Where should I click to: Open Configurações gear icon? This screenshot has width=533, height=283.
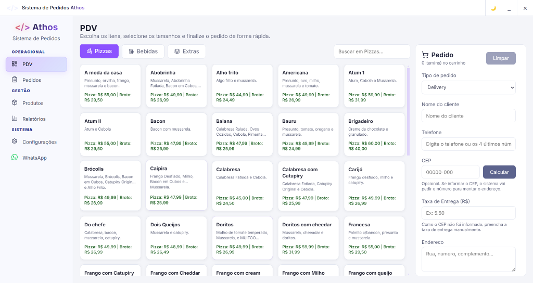[14, 141]
